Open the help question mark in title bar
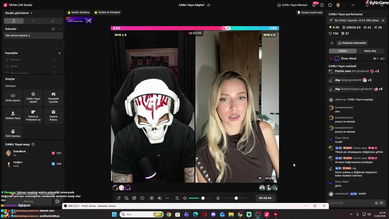Screen dimensions: 389x219 point(322,5)
